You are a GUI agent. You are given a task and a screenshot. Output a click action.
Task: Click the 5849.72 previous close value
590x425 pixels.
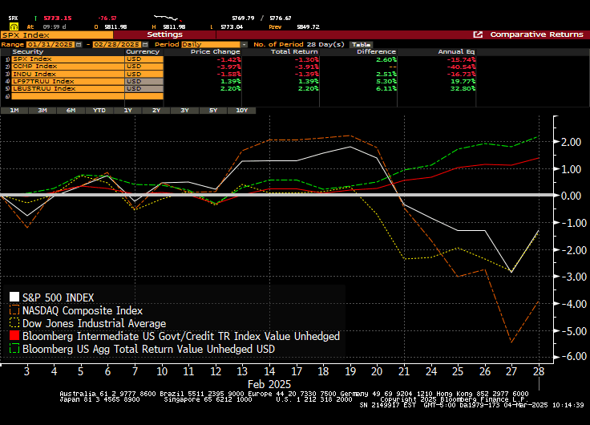click(x=308, y=27)
